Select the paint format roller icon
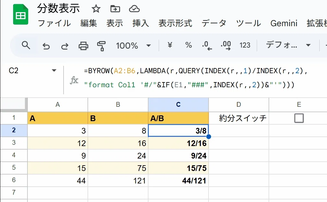This screenshot has height=202, width=327. click(x=101, y=46)
